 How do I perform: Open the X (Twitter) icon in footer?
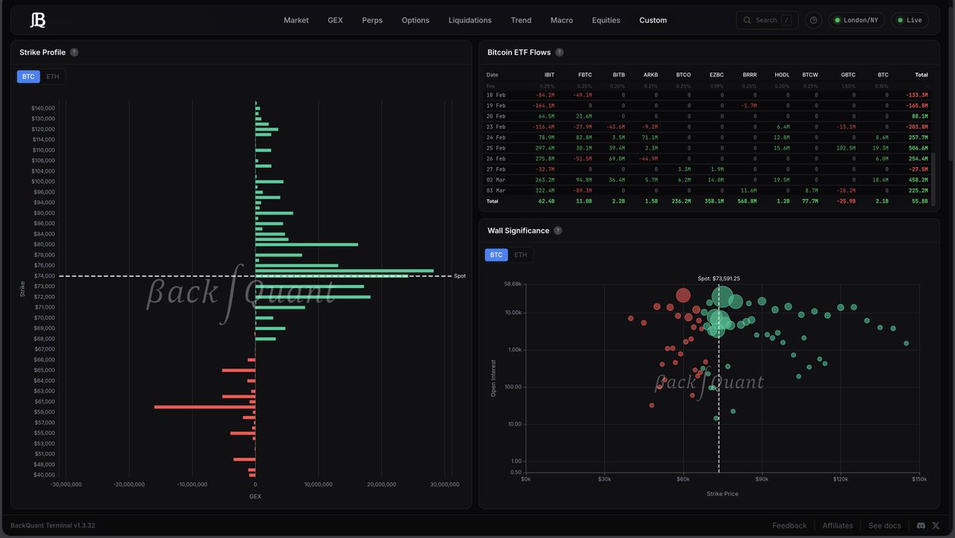(x=936, y=525)
